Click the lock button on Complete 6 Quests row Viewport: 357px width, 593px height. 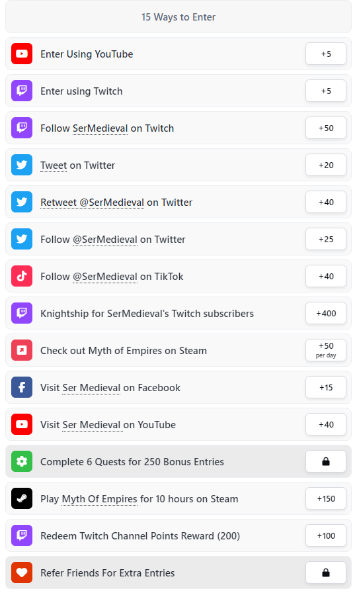[326, 461]
